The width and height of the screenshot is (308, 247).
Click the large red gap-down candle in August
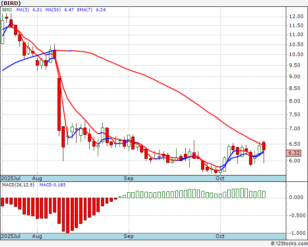coord(59,104)
